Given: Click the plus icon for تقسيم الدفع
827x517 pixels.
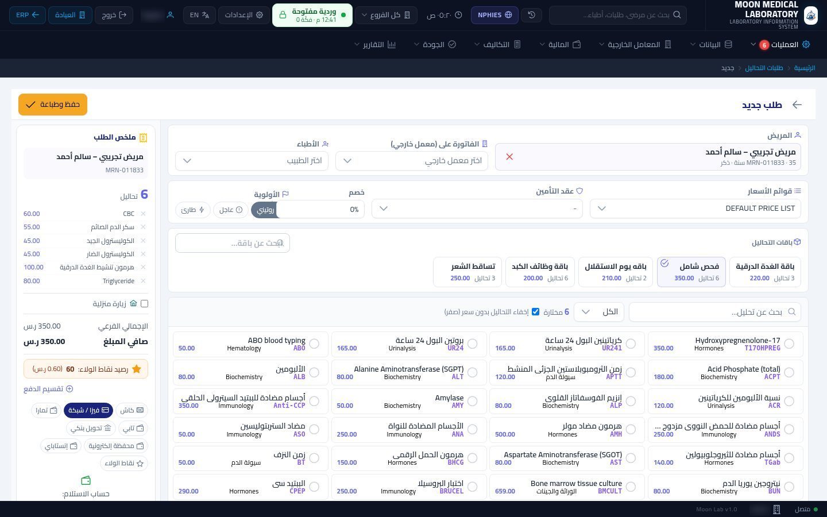Looking at the screenshot, I should tap(69, 389).
